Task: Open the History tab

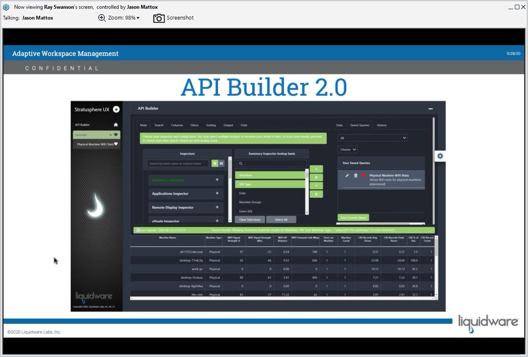Action: point(382,125)
